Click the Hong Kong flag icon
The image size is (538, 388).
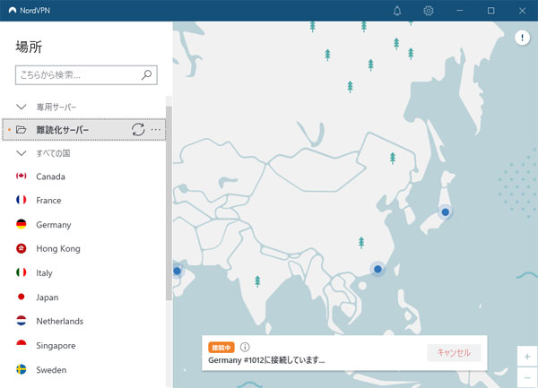click(x=22, y=248)
